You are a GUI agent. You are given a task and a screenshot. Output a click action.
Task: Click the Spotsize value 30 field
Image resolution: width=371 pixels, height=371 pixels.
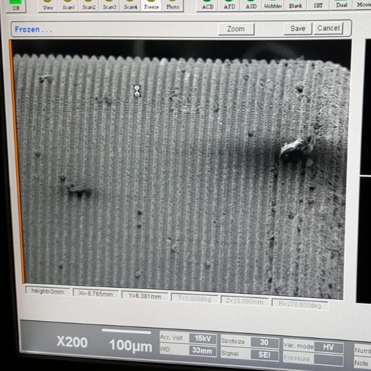tap(263, 341)
